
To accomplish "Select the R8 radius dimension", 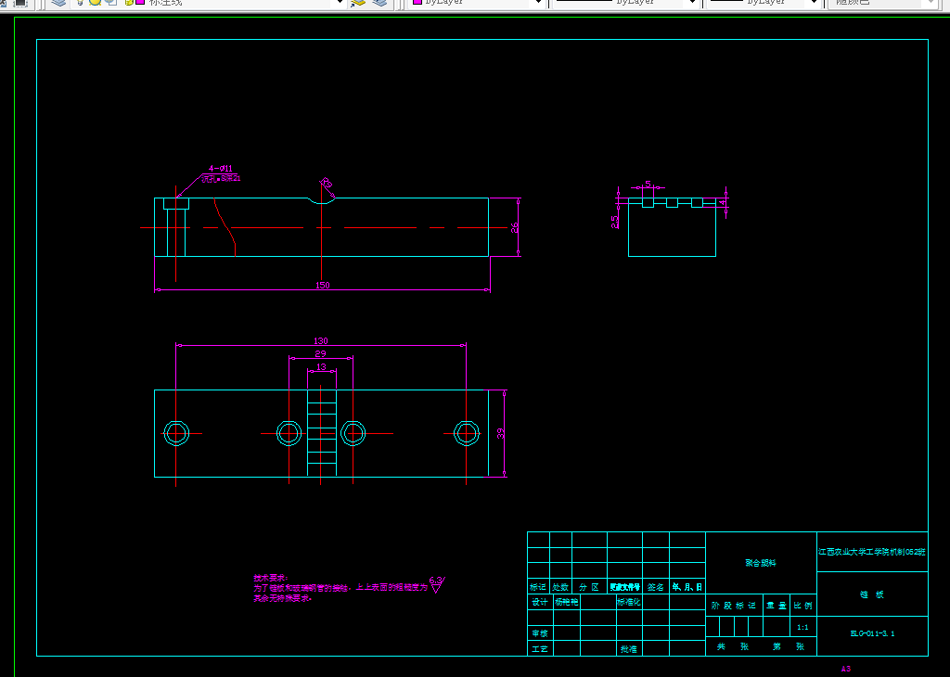I will point(326,183).
